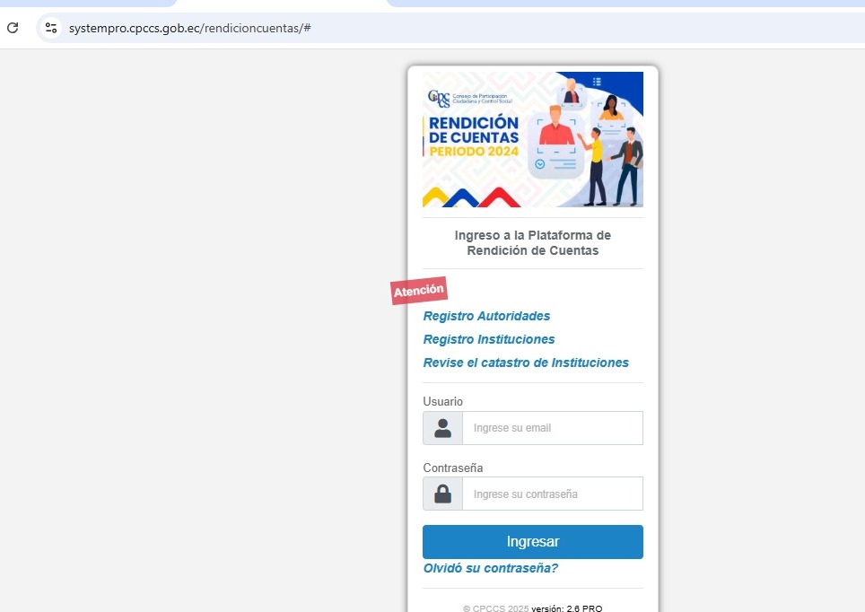This screenshot has width=865, height=612.
Task: Click the red Atención badge
Action: (x=418, y=290)
